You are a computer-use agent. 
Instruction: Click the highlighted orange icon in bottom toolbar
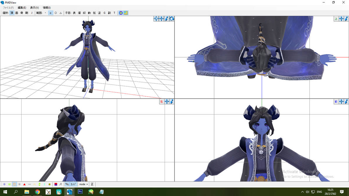click(x=14, y=184)
